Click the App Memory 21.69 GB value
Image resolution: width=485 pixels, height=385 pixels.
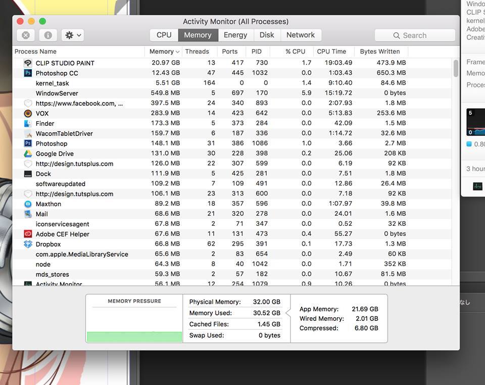365,309
